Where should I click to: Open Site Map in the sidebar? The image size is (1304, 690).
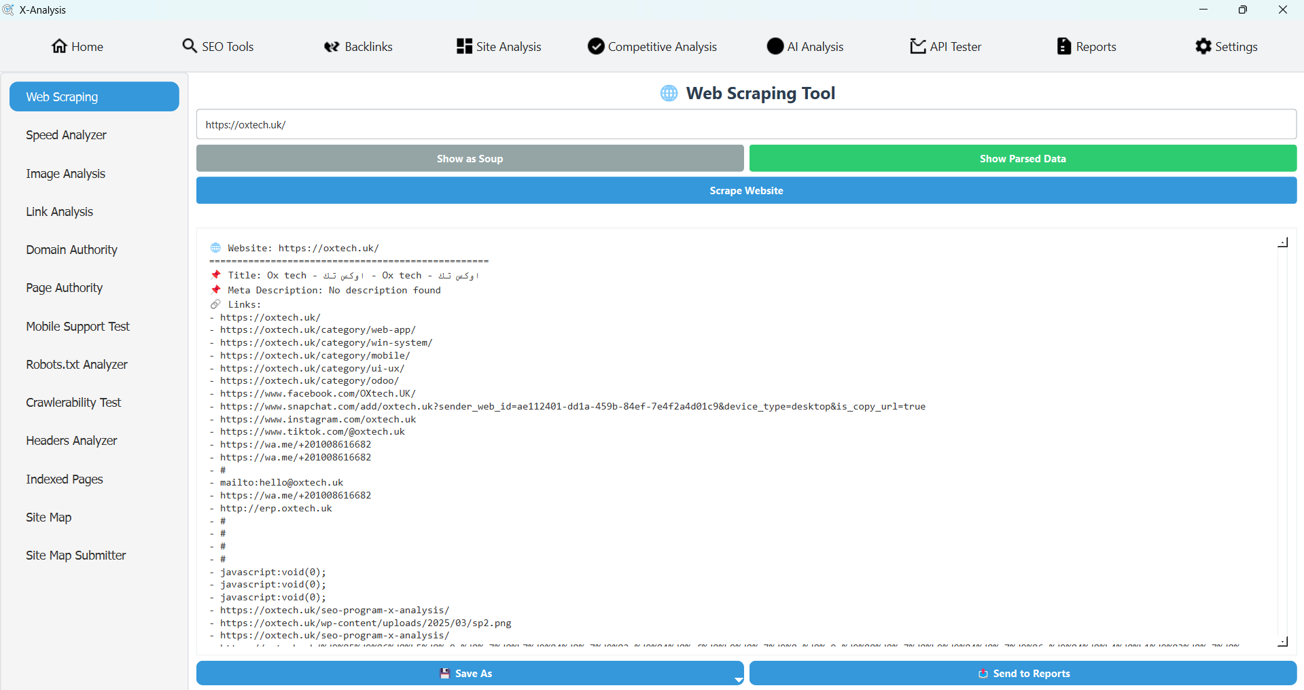94,517
